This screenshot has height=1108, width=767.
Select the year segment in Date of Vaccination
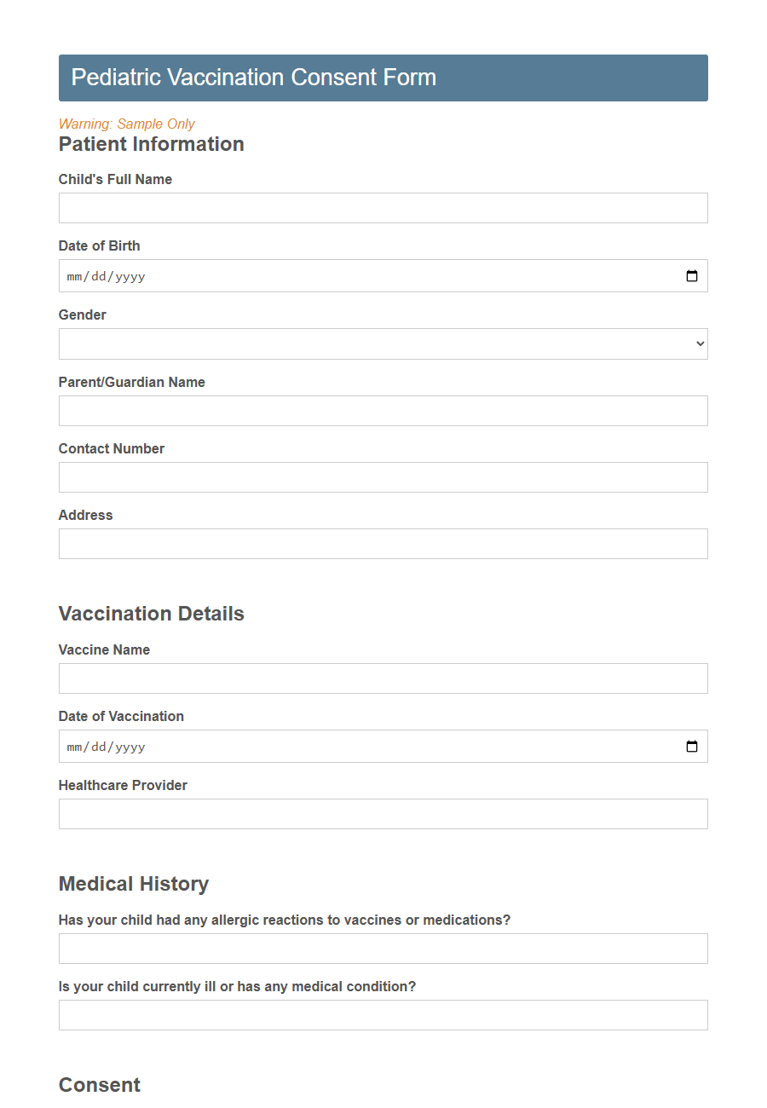(130, 747)
